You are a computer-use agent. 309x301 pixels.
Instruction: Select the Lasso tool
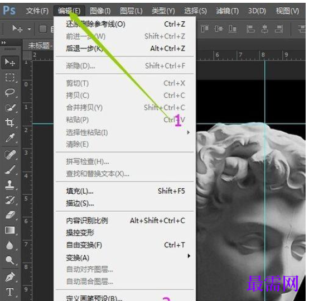coord(9,92)
